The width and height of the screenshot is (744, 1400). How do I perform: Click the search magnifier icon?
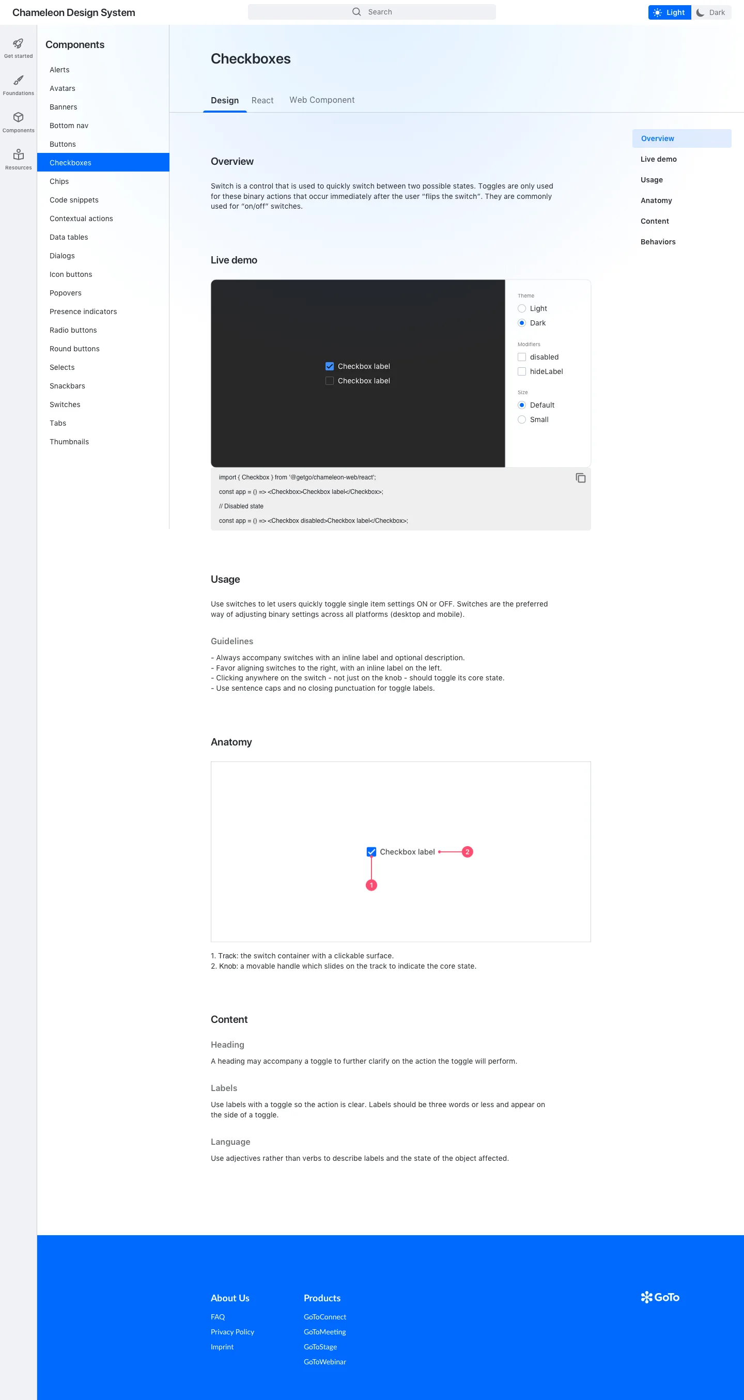357,12
